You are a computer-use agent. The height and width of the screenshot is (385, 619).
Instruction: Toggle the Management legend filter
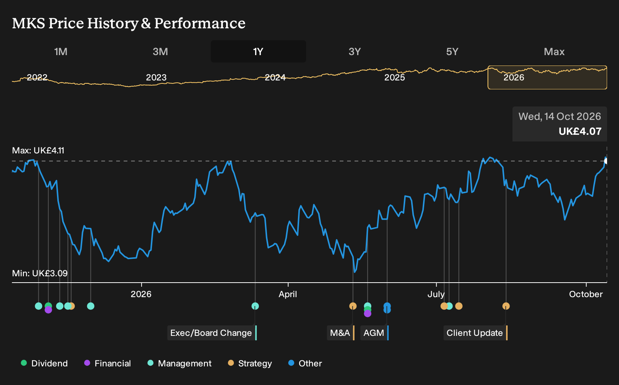point(180,363)
